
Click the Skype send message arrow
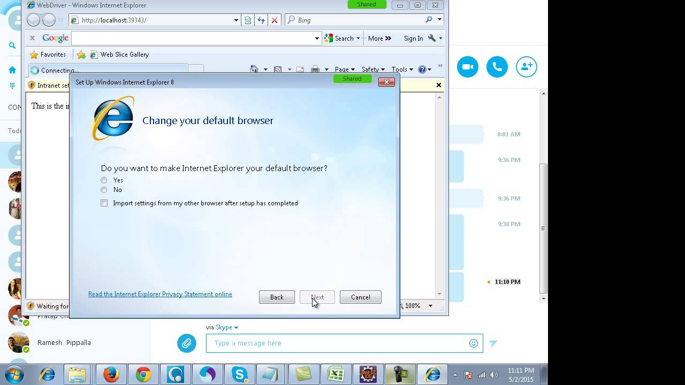click(x=493, y=343)
